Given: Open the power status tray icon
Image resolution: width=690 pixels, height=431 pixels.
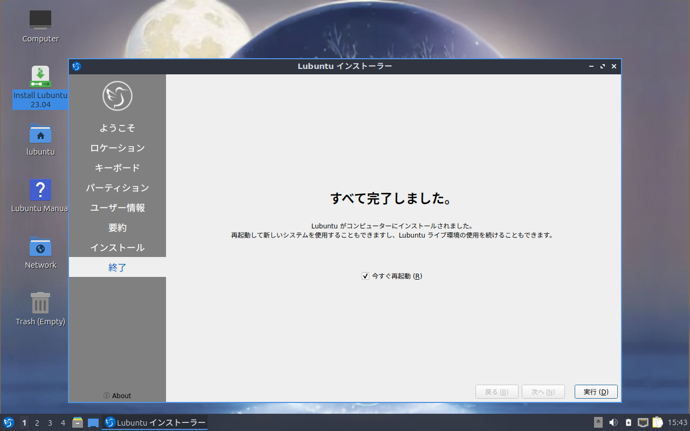Looking at the screenshot, I should (629, 422).
